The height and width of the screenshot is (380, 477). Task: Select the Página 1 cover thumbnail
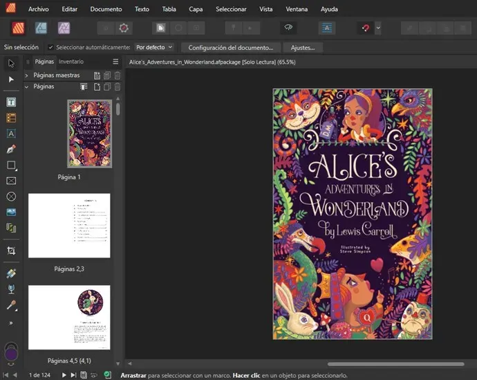coord(89,134)
